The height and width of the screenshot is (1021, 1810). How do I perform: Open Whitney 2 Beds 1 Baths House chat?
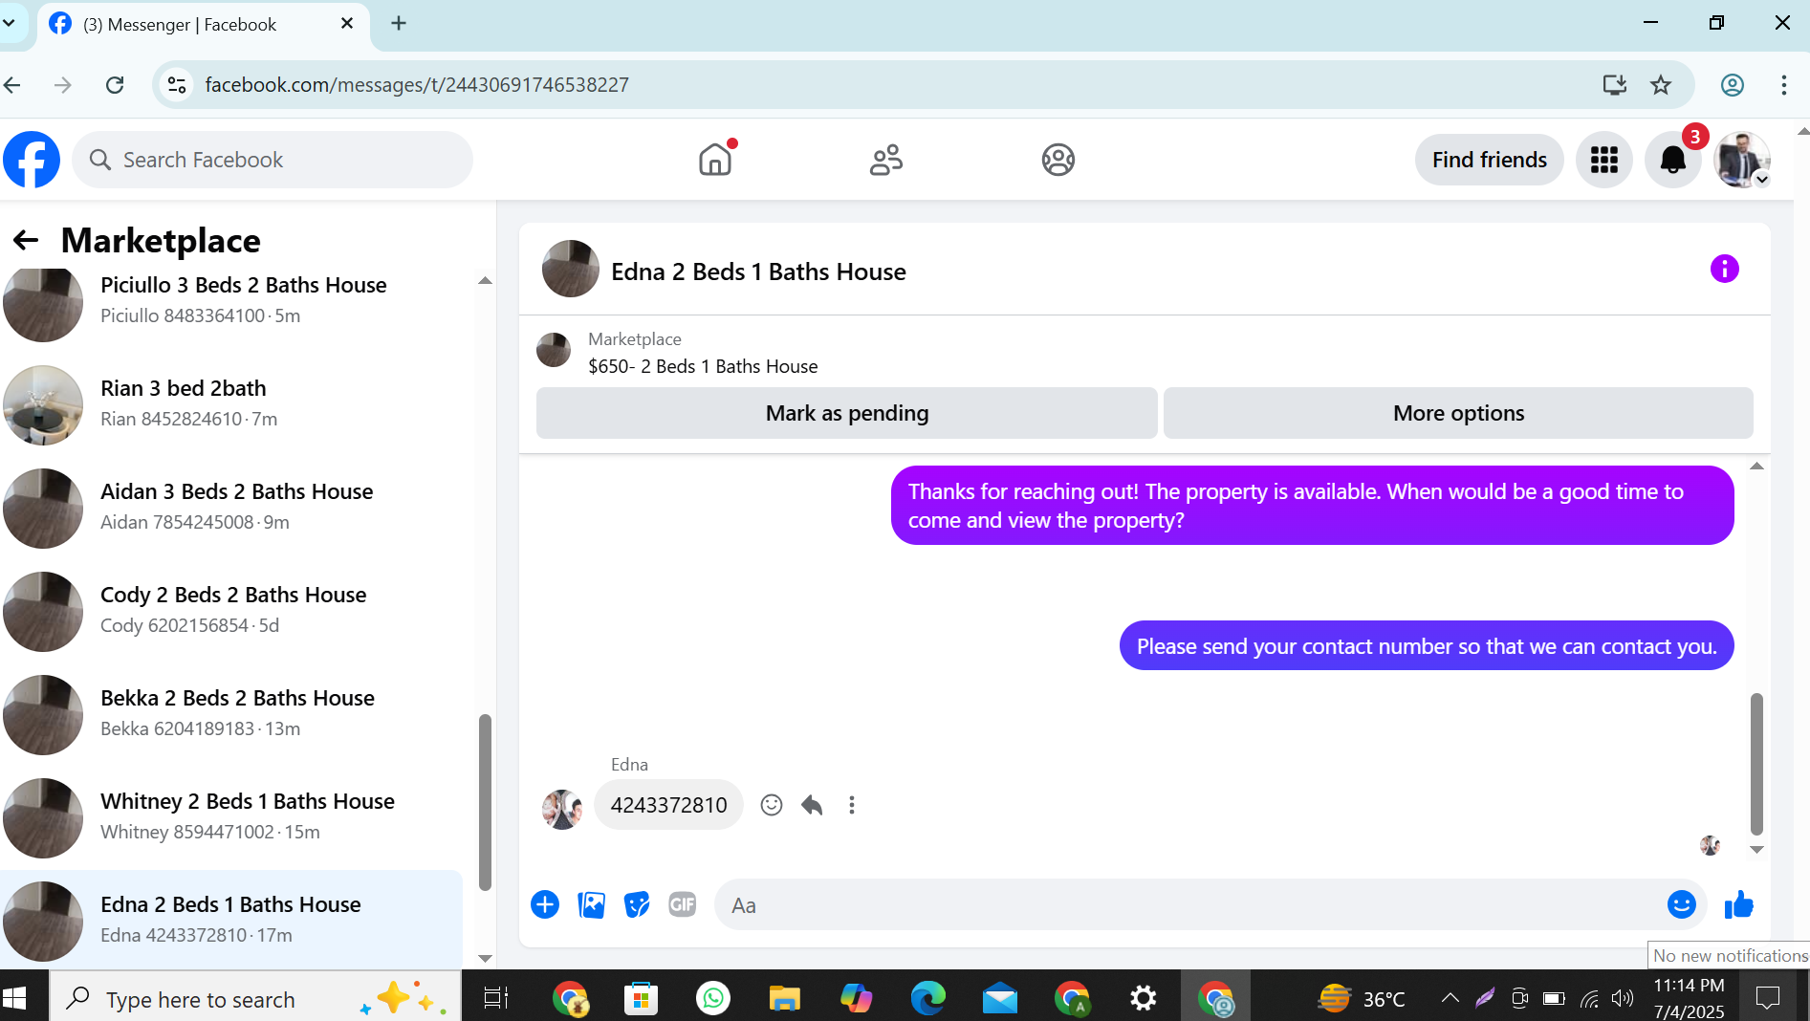pyautogui.click(x=231, y=816)
